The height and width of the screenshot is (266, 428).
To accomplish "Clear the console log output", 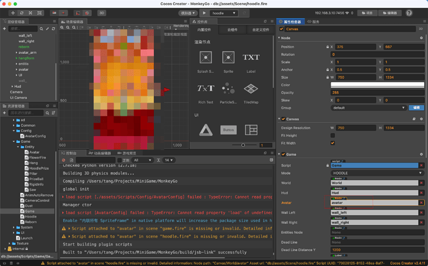I will [x=63, y=160].
